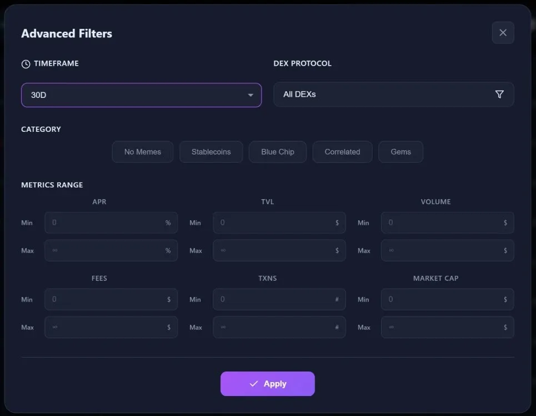536x416 pixels.
Task: Toggle the Gems category
Action: tap(400, 152)
